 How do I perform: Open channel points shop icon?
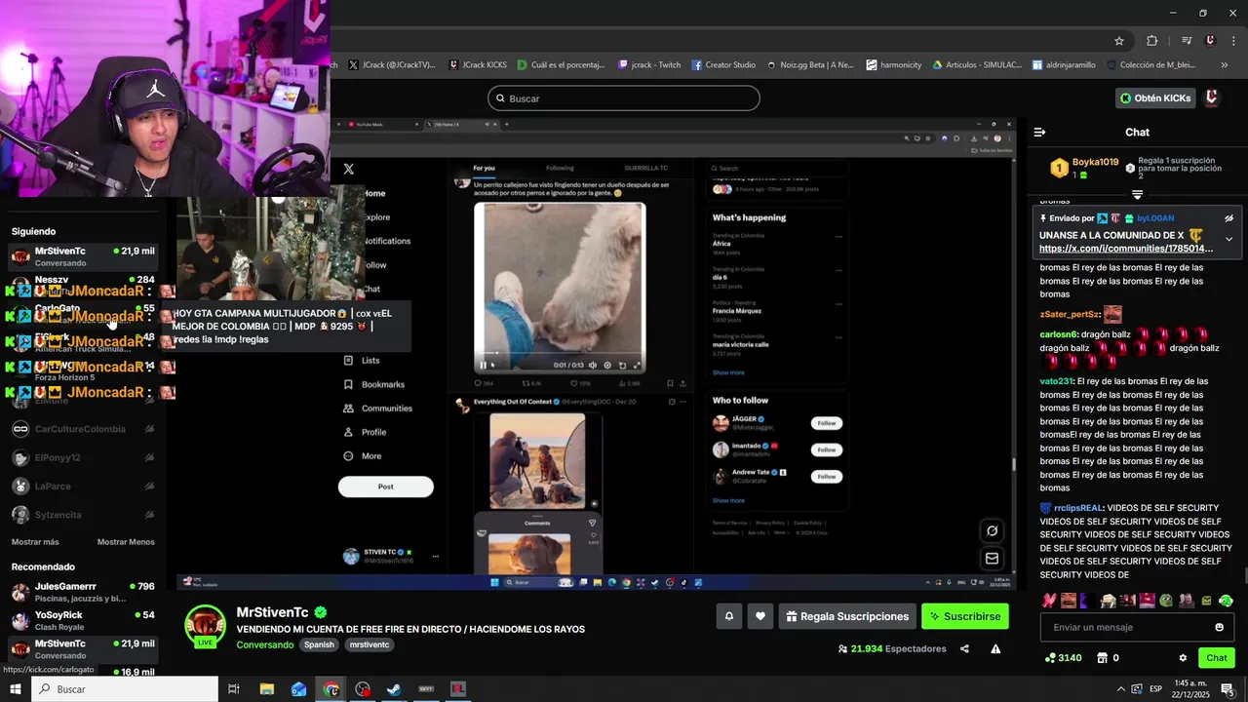[x=1102, y=658]
